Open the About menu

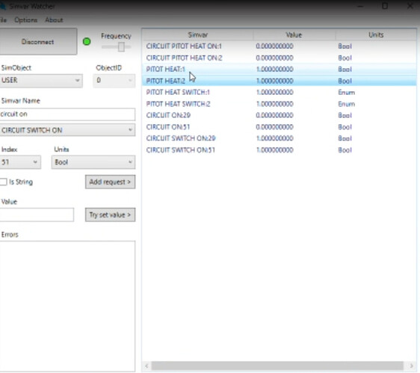pos(54,20)
